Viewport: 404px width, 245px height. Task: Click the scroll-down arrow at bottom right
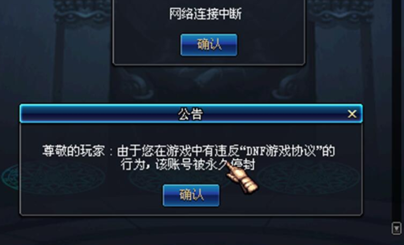pos(396,229)
